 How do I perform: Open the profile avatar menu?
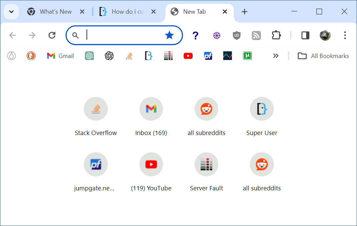(x=325, y=35)
